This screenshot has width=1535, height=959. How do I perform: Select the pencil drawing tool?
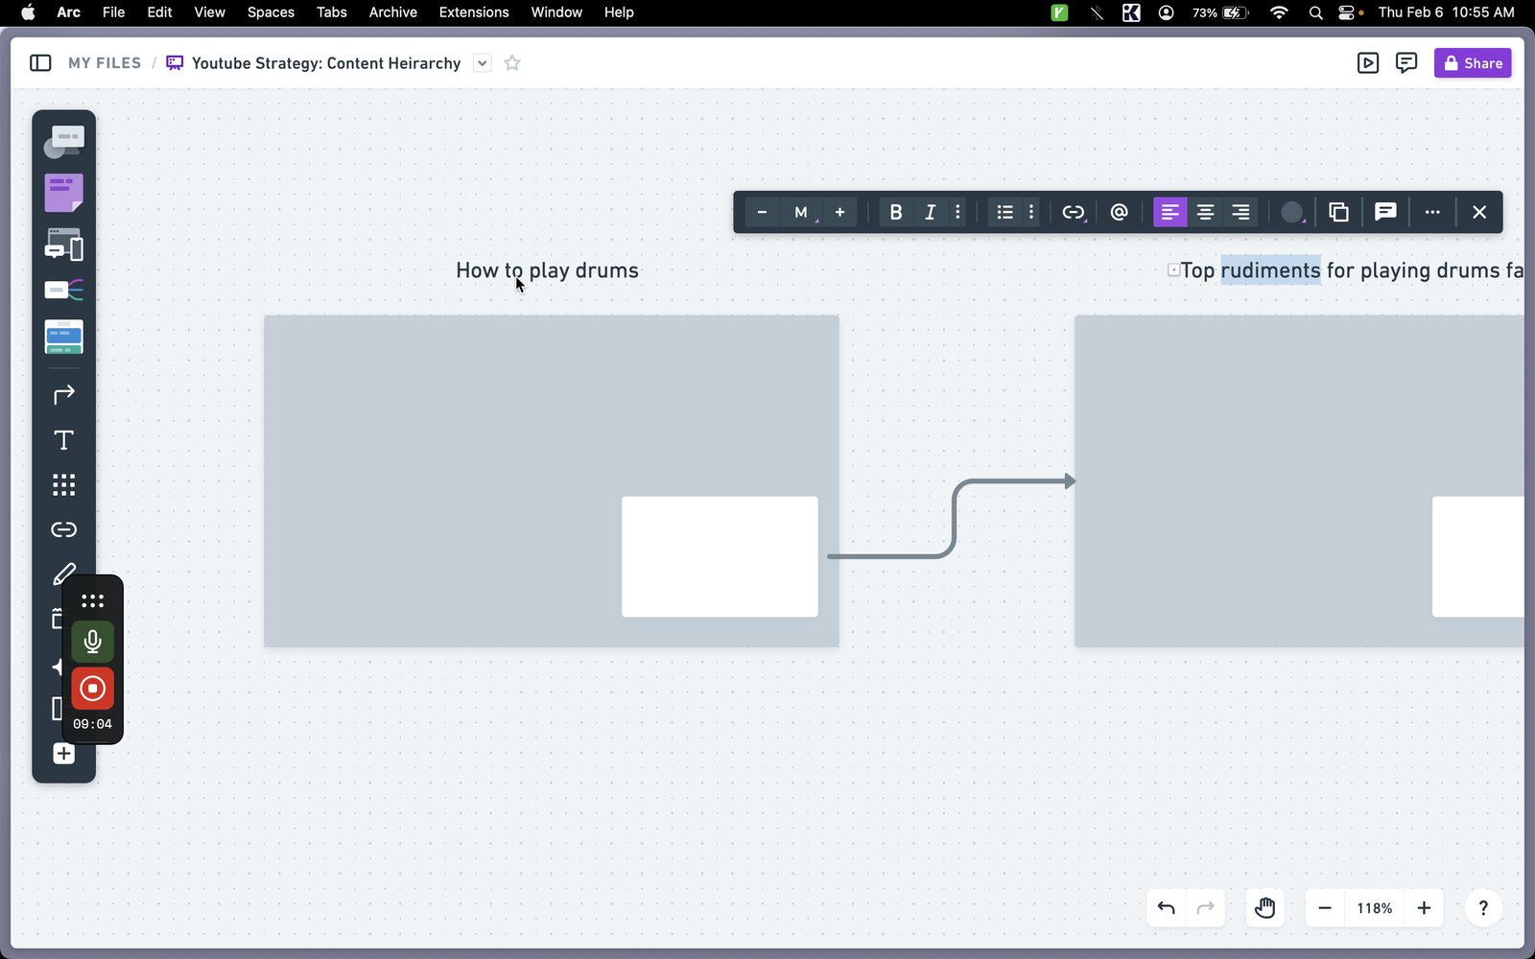(64, 573)
